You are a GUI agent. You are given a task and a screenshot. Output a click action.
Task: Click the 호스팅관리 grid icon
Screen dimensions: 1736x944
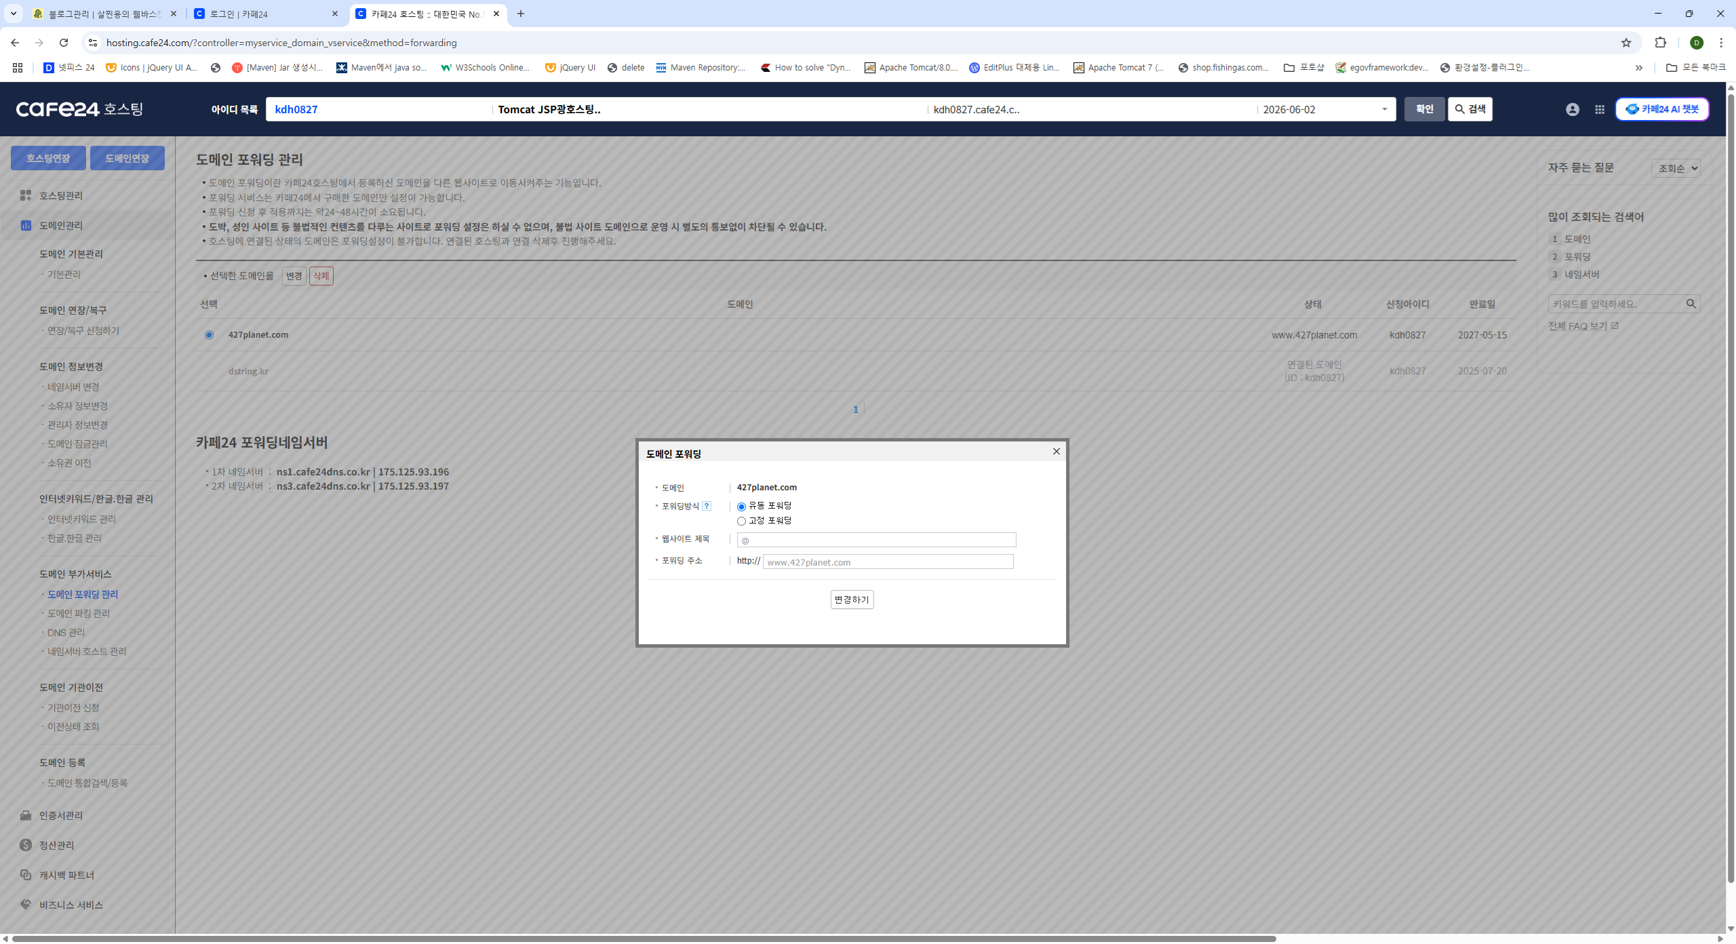tap(26, 195)
